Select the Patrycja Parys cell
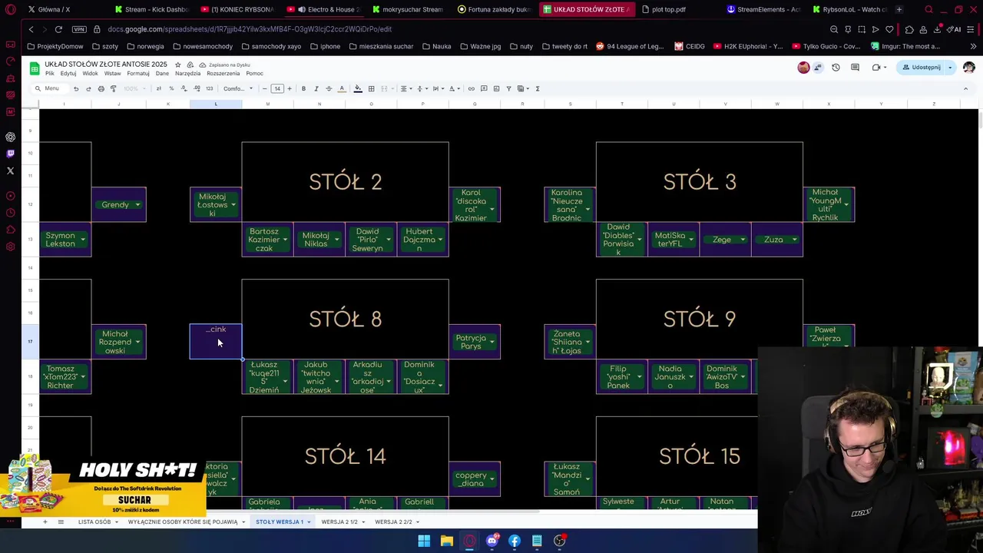The height and width of the screenshot is (553, 983). click(x=475, y=342)
